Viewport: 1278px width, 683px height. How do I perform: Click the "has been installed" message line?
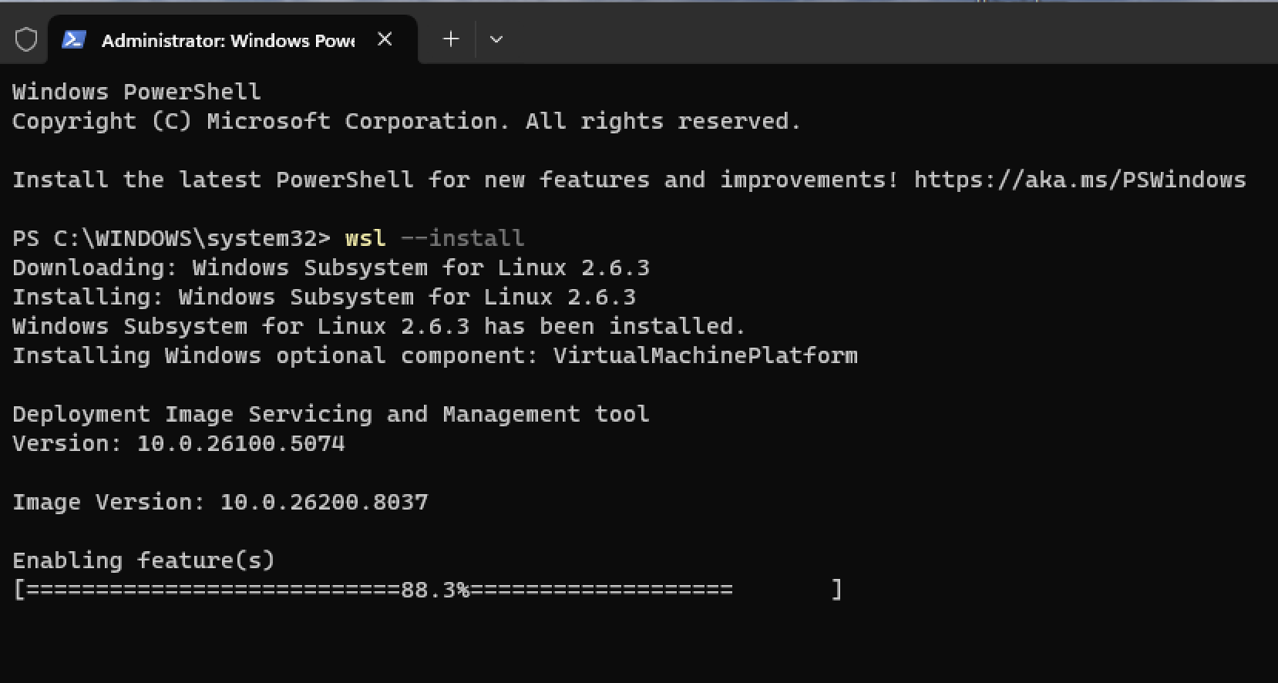coord(378,326)
